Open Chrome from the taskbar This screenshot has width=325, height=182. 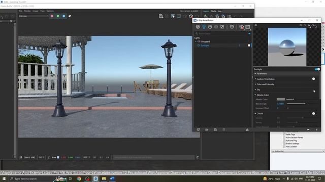pyautogui.click(x=79, y=178)
